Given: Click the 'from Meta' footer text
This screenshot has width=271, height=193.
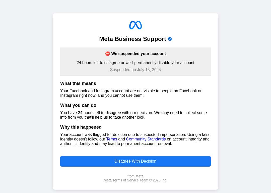Looking at the screenshot, I should click(135, 176).
